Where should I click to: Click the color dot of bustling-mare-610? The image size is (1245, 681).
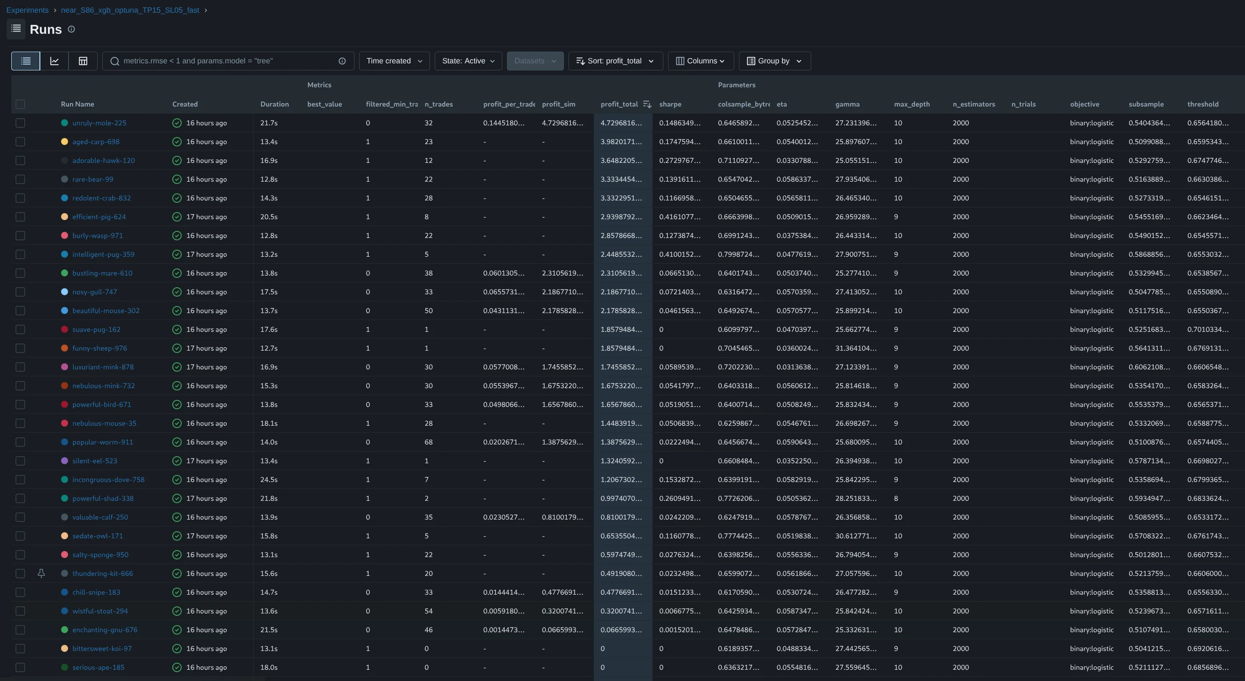(x=64, y=273)
